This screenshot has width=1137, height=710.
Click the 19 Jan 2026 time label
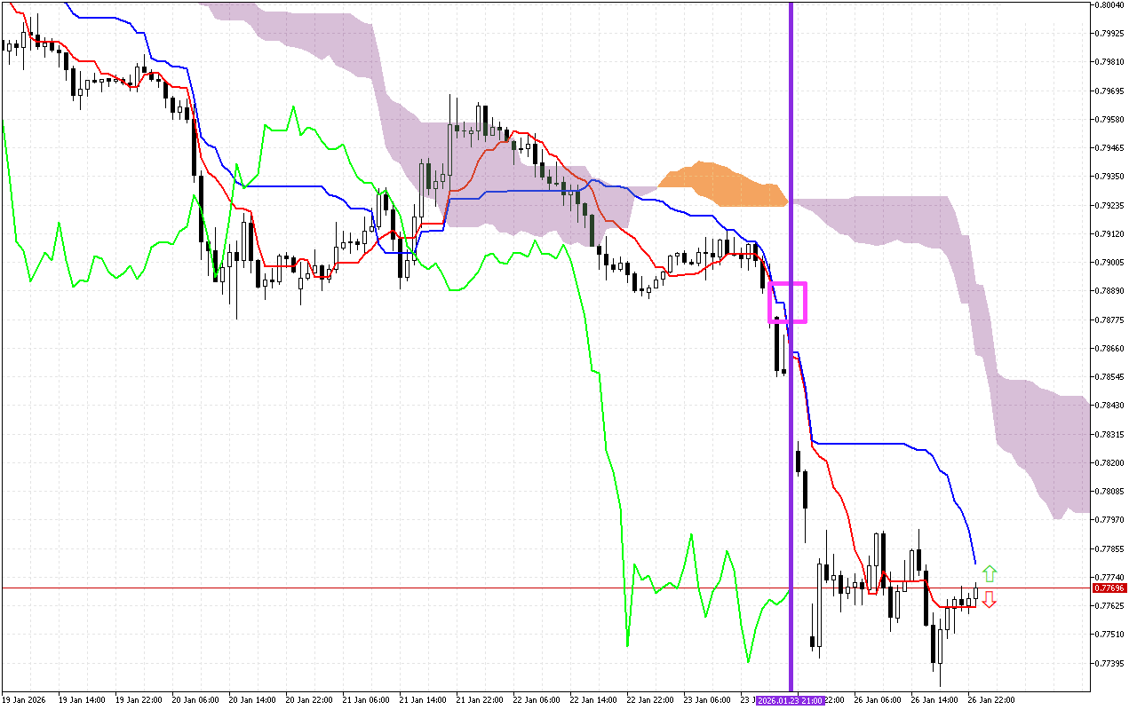tap(24, 700)
